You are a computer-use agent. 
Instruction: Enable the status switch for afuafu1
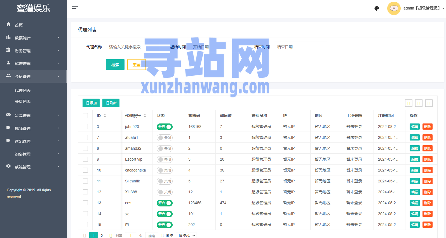click(165, 138)
